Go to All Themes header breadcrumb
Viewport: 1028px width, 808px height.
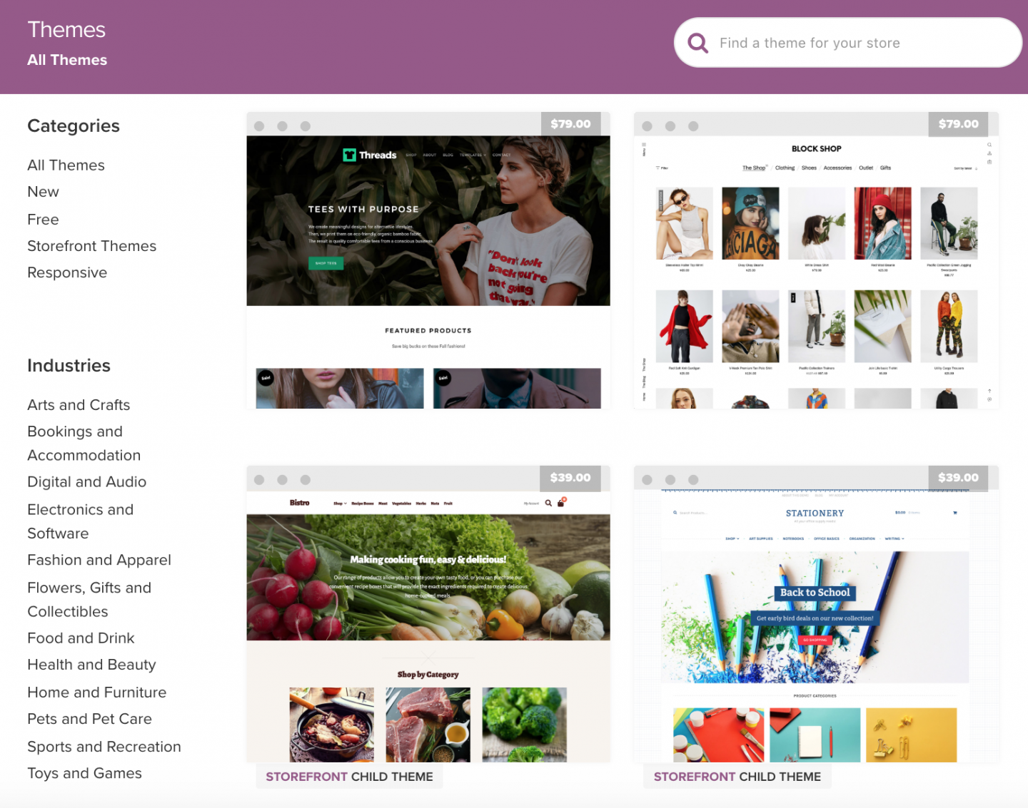coord(67,60)
